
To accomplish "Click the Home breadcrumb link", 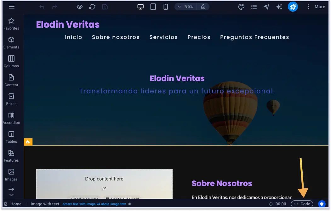I will point(15,204).
